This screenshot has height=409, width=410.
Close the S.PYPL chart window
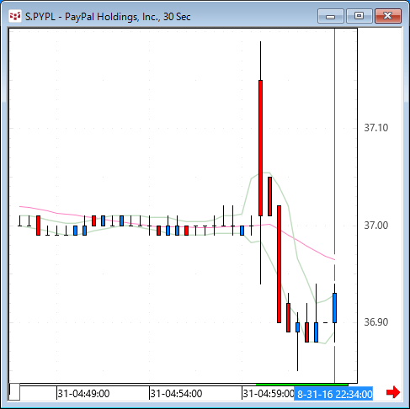[x=388, y=16]
